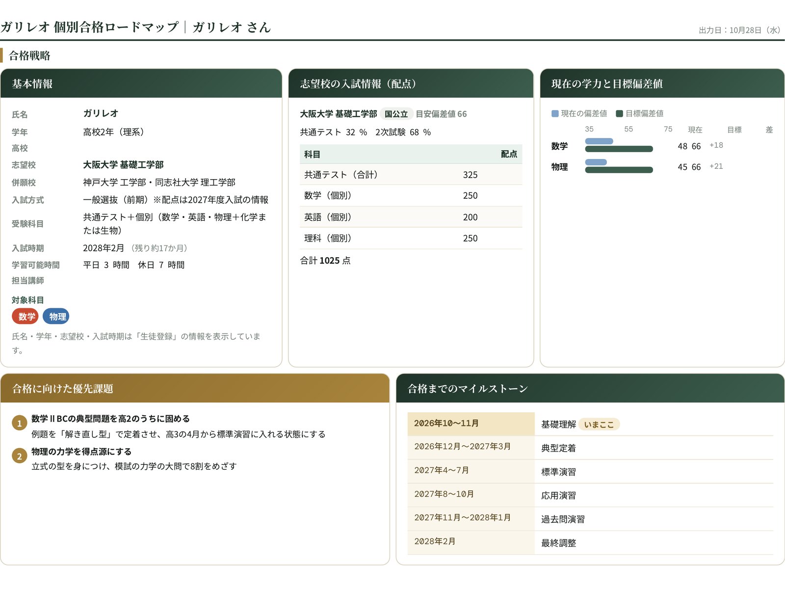The image size is (785, 589).
Task: Click 数学ⅡBCの典型問題を高2のうちに固める title
Action: click(x=110, y=419)
